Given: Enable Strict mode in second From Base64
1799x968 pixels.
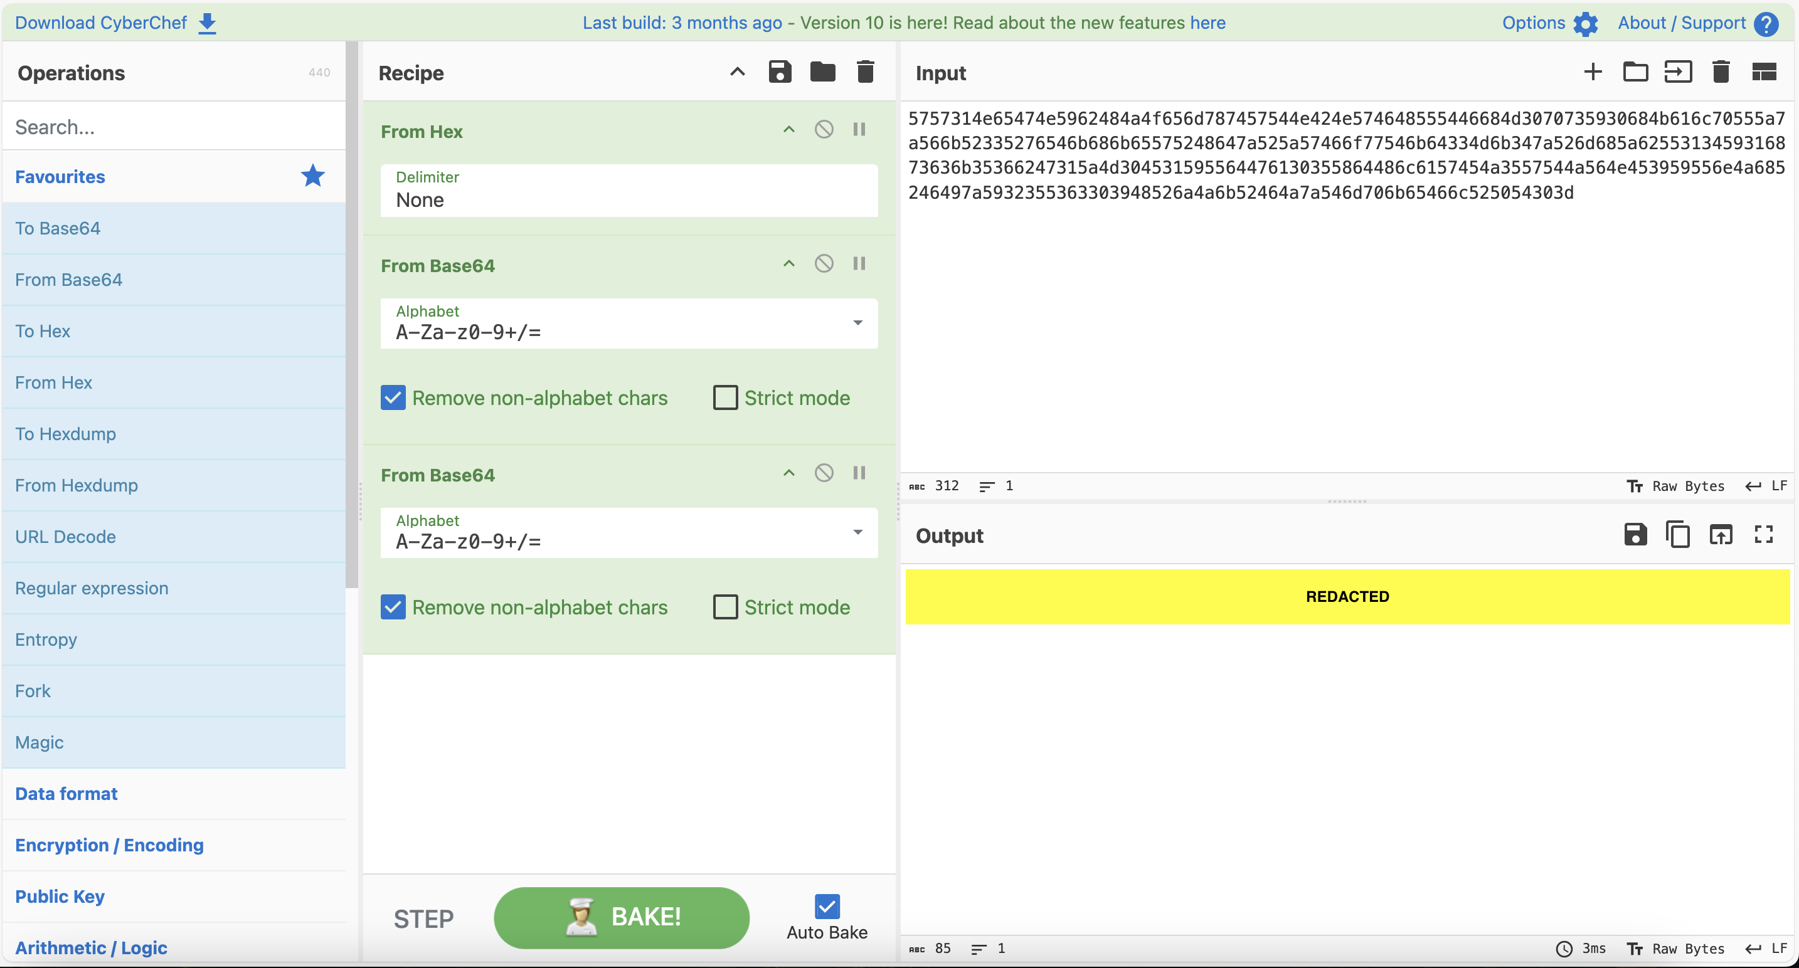Looking at the screenshot, I should pyautogui.click(x=725, y=607).
